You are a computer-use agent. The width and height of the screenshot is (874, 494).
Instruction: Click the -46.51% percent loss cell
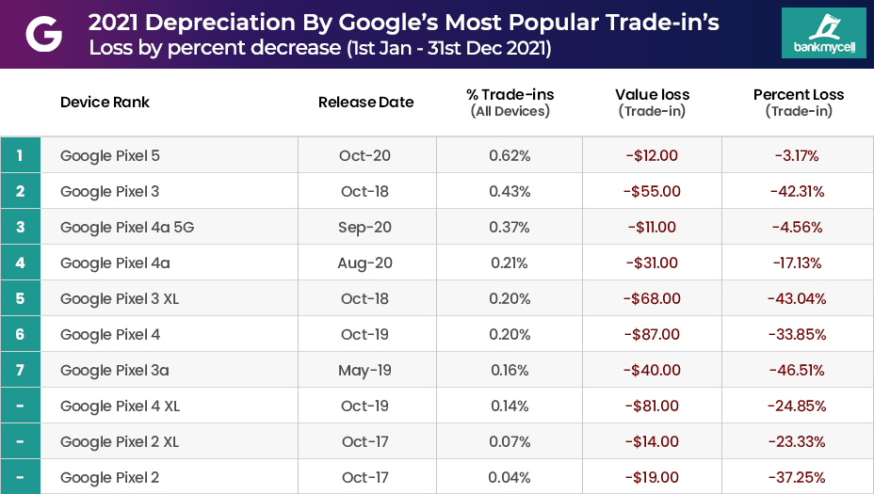tap(797, 370)
